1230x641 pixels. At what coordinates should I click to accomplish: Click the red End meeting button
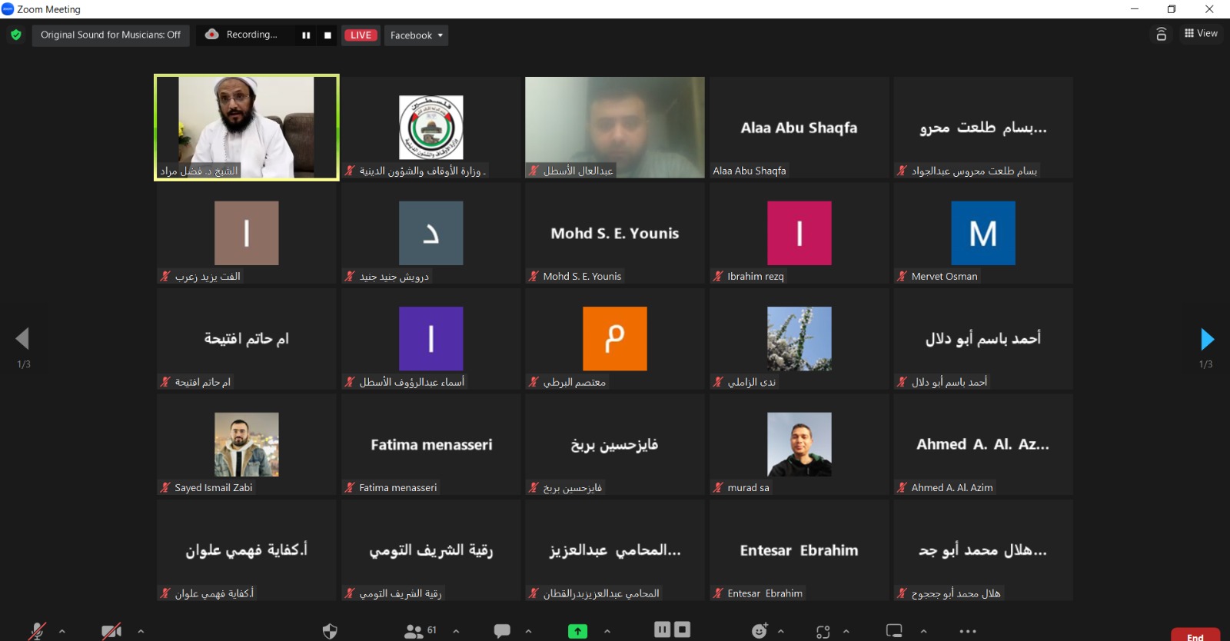pos(1195,635)
